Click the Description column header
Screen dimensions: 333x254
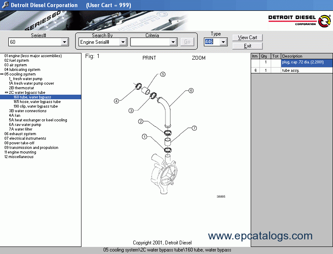coord(307,56)
